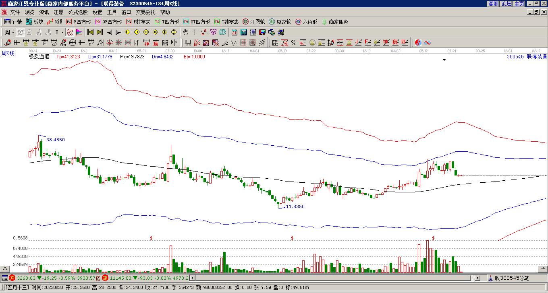The image size is (548, 293).
Task: Select the crosshair cursor tool
Action: [x=195, y=32]
